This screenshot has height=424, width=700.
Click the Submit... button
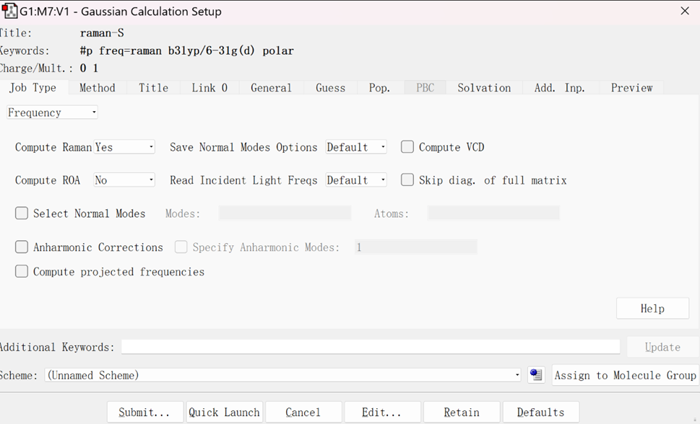(x=145, y=412)
